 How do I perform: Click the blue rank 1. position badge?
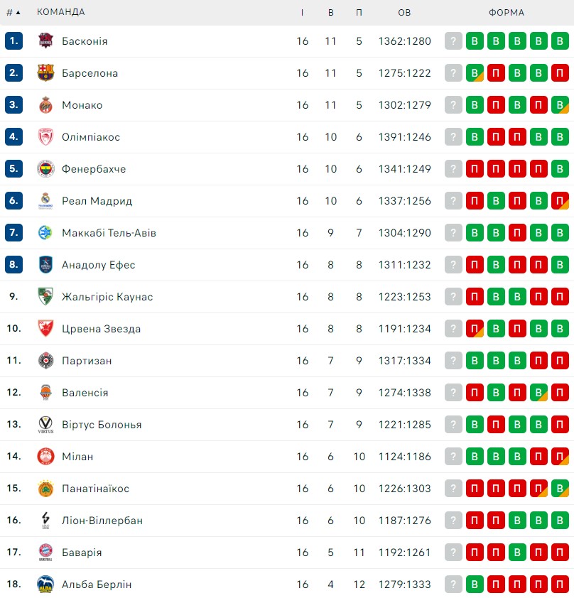click(13, 40)
